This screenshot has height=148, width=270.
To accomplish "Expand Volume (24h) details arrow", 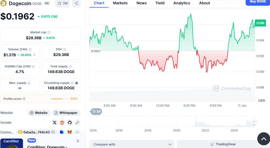I will [34, 55].
